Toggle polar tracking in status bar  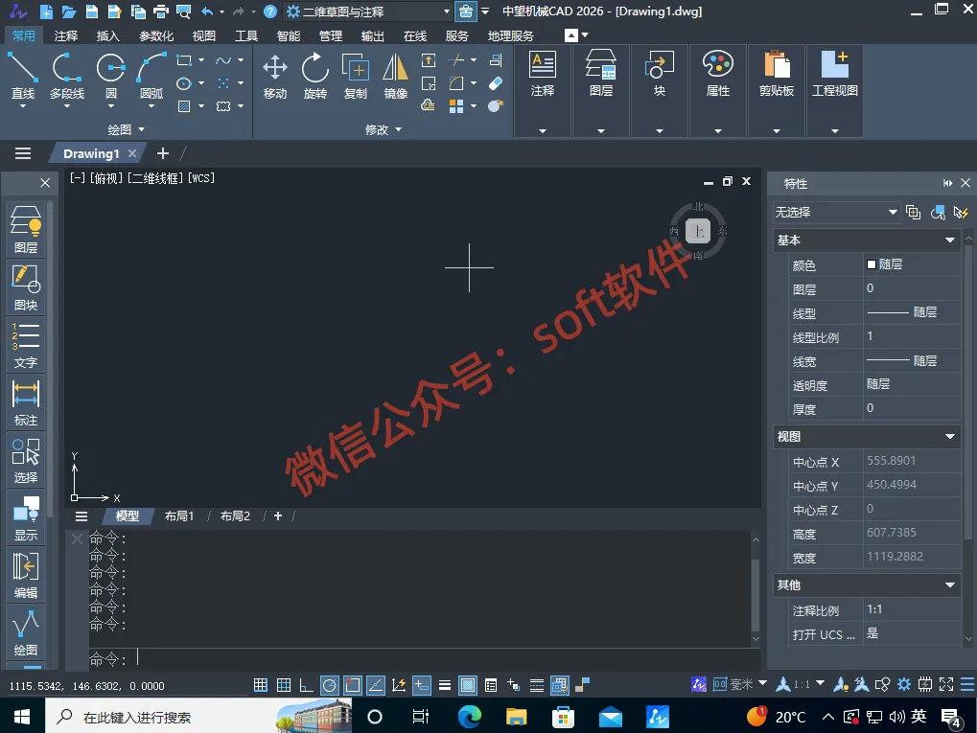click(330, 685)
